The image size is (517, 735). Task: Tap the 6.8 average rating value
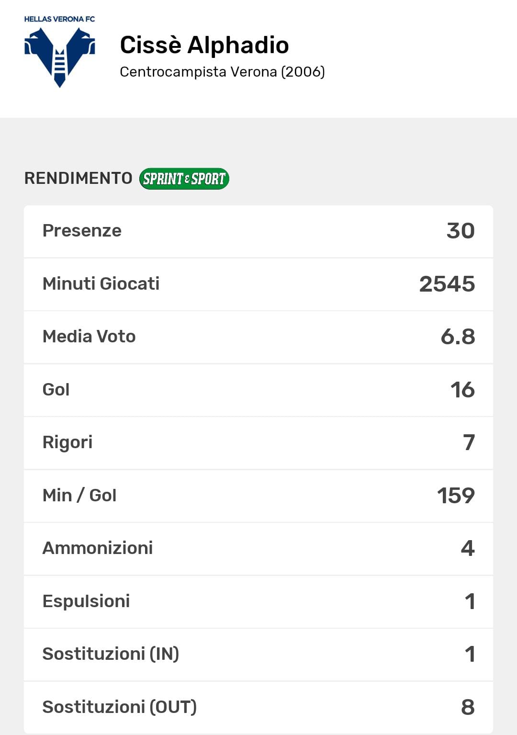(x=458, y=337)
